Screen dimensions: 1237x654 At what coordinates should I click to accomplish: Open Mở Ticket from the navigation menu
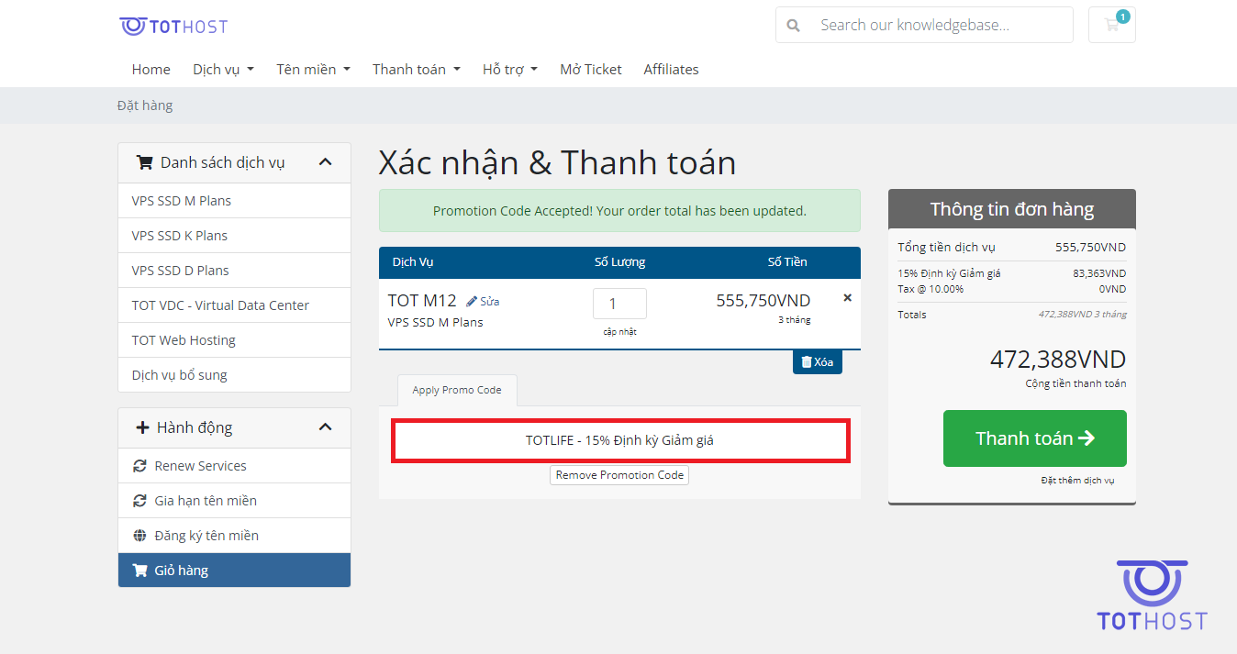coord(590,69)
